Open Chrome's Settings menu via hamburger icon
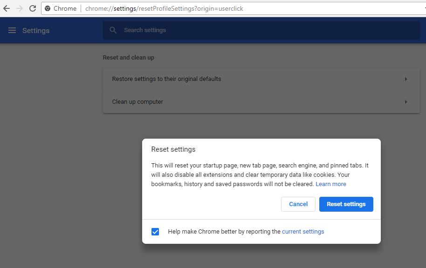 click(x=12, y=30)
